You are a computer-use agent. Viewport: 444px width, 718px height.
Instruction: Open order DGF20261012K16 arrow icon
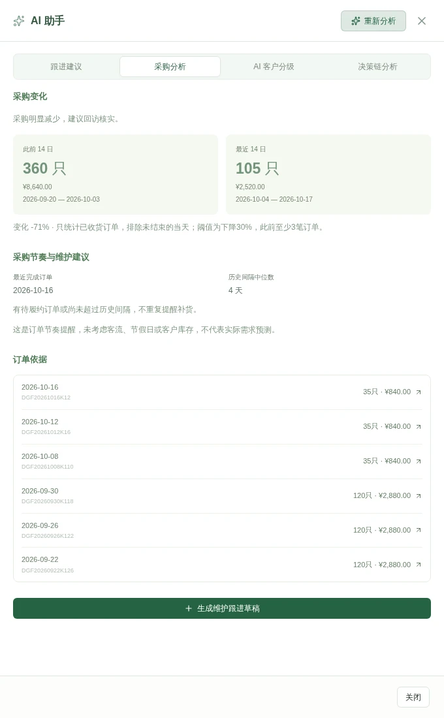[x=419, y=427]
